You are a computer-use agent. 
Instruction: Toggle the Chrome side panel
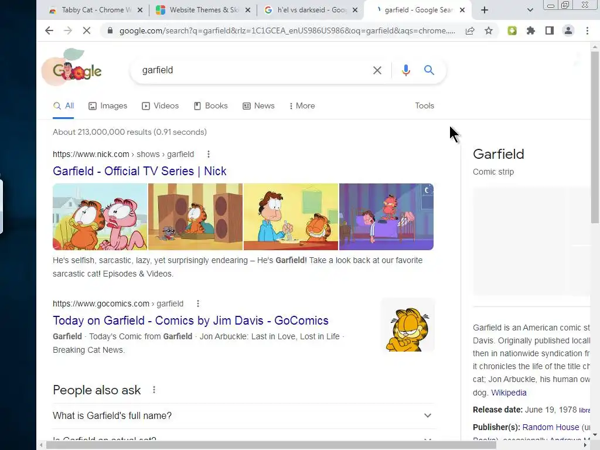click(x=550, y=30)
